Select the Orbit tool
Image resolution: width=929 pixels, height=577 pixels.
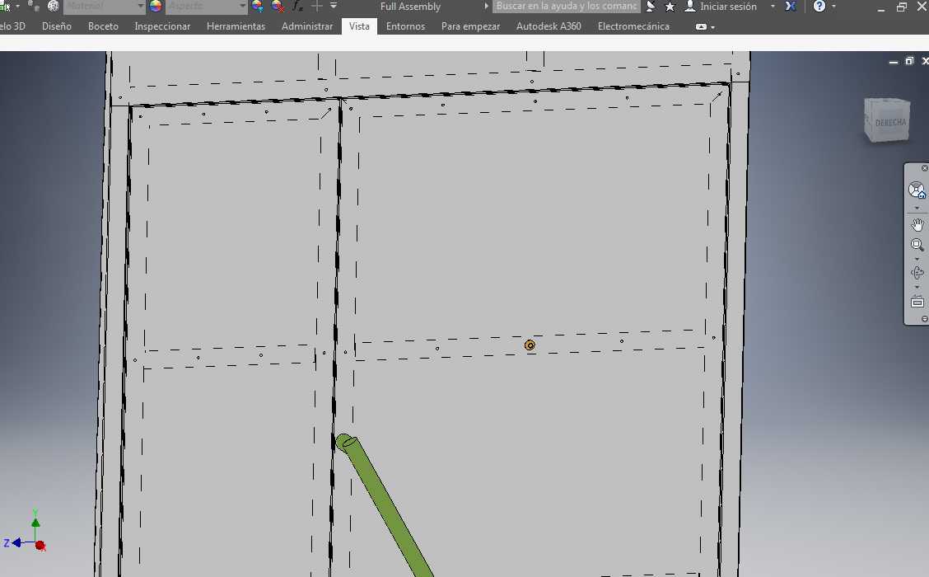coord(917,273)
